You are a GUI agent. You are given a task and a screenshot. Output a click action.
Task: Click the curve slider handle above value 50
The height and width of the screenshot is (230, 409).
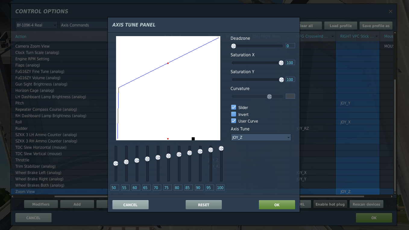pyautogui.click(x=116, y=163)
